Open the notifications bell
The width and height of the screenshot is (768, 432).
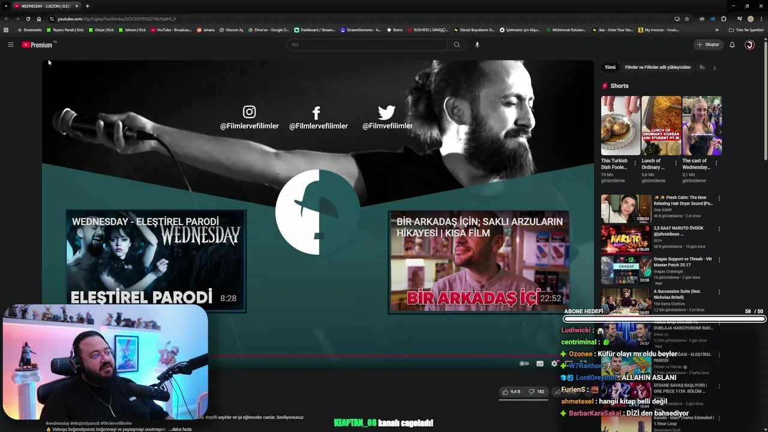pyautogui.click(x=732, y=44)
